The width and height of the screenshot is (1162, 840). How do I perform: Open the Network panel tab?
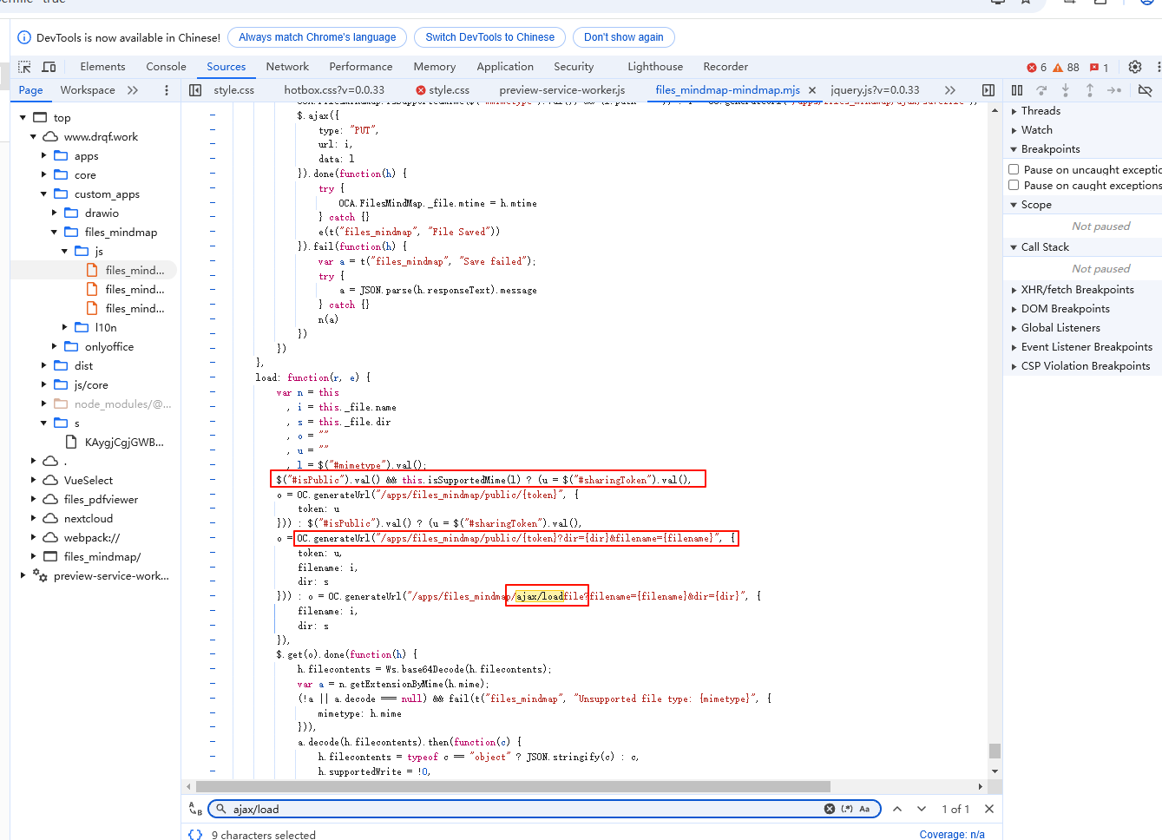coord(287,67)
